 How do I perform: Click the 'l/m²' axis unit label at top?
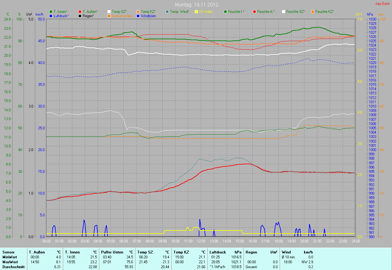pyautogui.click(x=29, y=14)
